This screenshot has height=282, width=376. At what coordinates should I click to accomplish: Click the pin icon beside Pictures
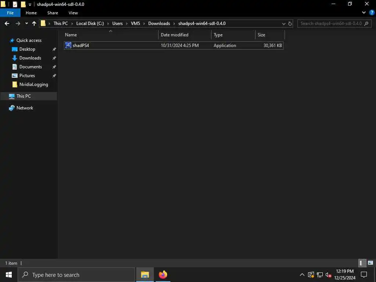click(54, 76)
